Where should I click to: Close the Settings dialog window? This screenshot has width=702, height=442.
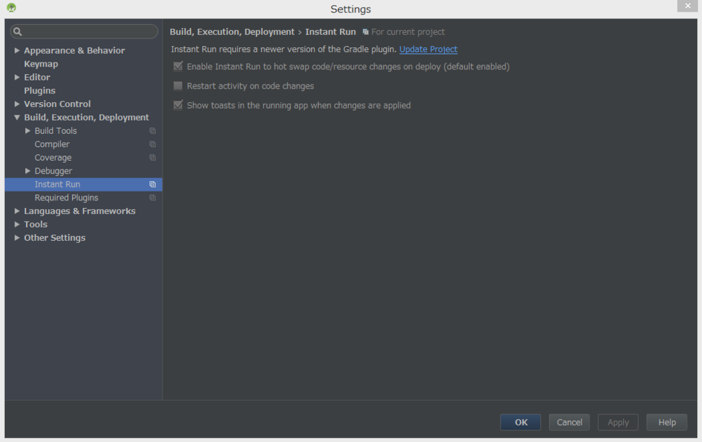pyautogui.click(x=687, y=5)
